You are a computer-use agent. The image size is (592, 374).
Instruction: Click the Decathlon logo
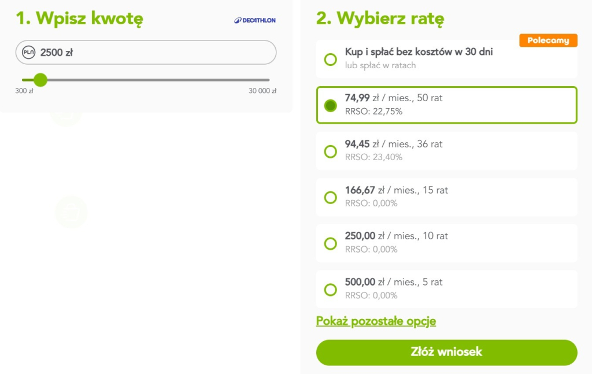254,18
